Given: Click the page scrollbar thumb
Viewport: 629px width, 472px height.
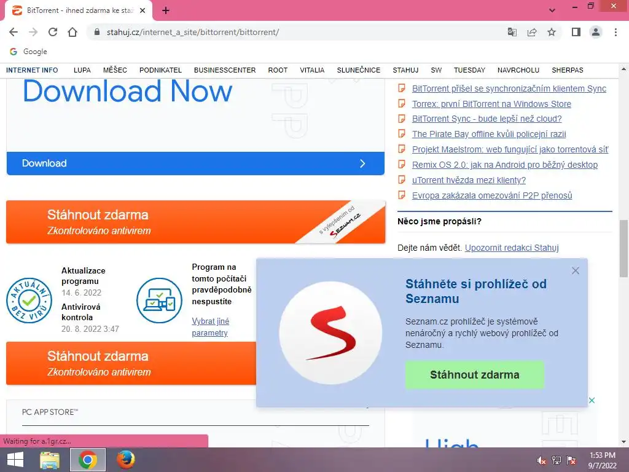Looking at the screenshot, I should tap(623, 248).
